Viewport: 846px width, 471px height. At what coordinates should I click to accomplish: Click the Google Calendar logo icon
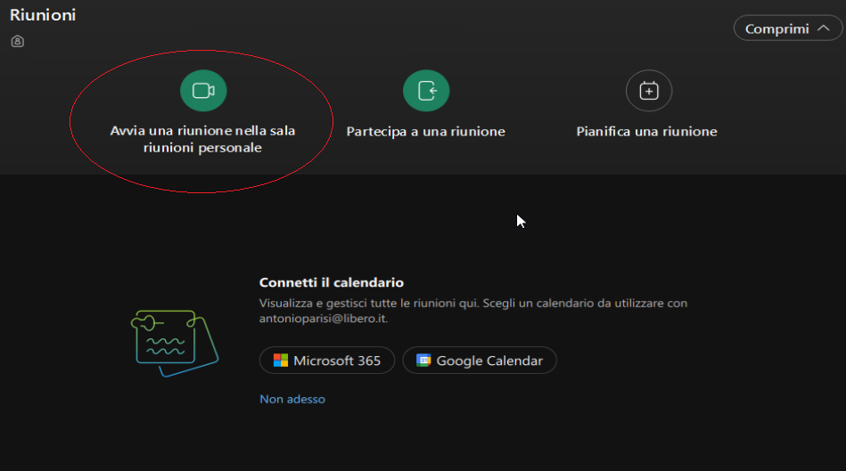pyautogui.click(x=423, y=361)
